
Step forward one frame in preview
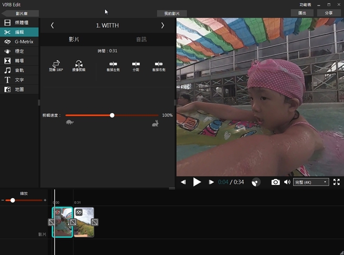pos(211,182)
